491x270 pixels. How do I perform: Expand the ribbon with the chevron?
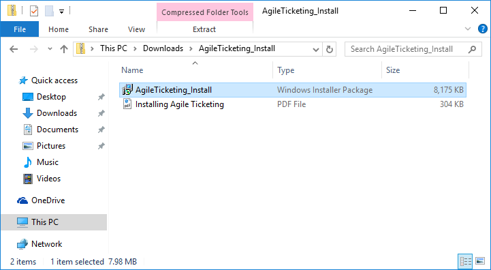(468, 29)
